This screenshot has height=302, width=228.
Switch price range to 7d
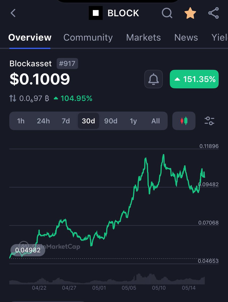point(66,121)
